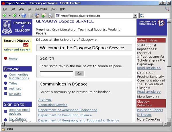This screenshot has width=172, height=132.
Task: Open the Tools menu
Action: click(53, 9)
